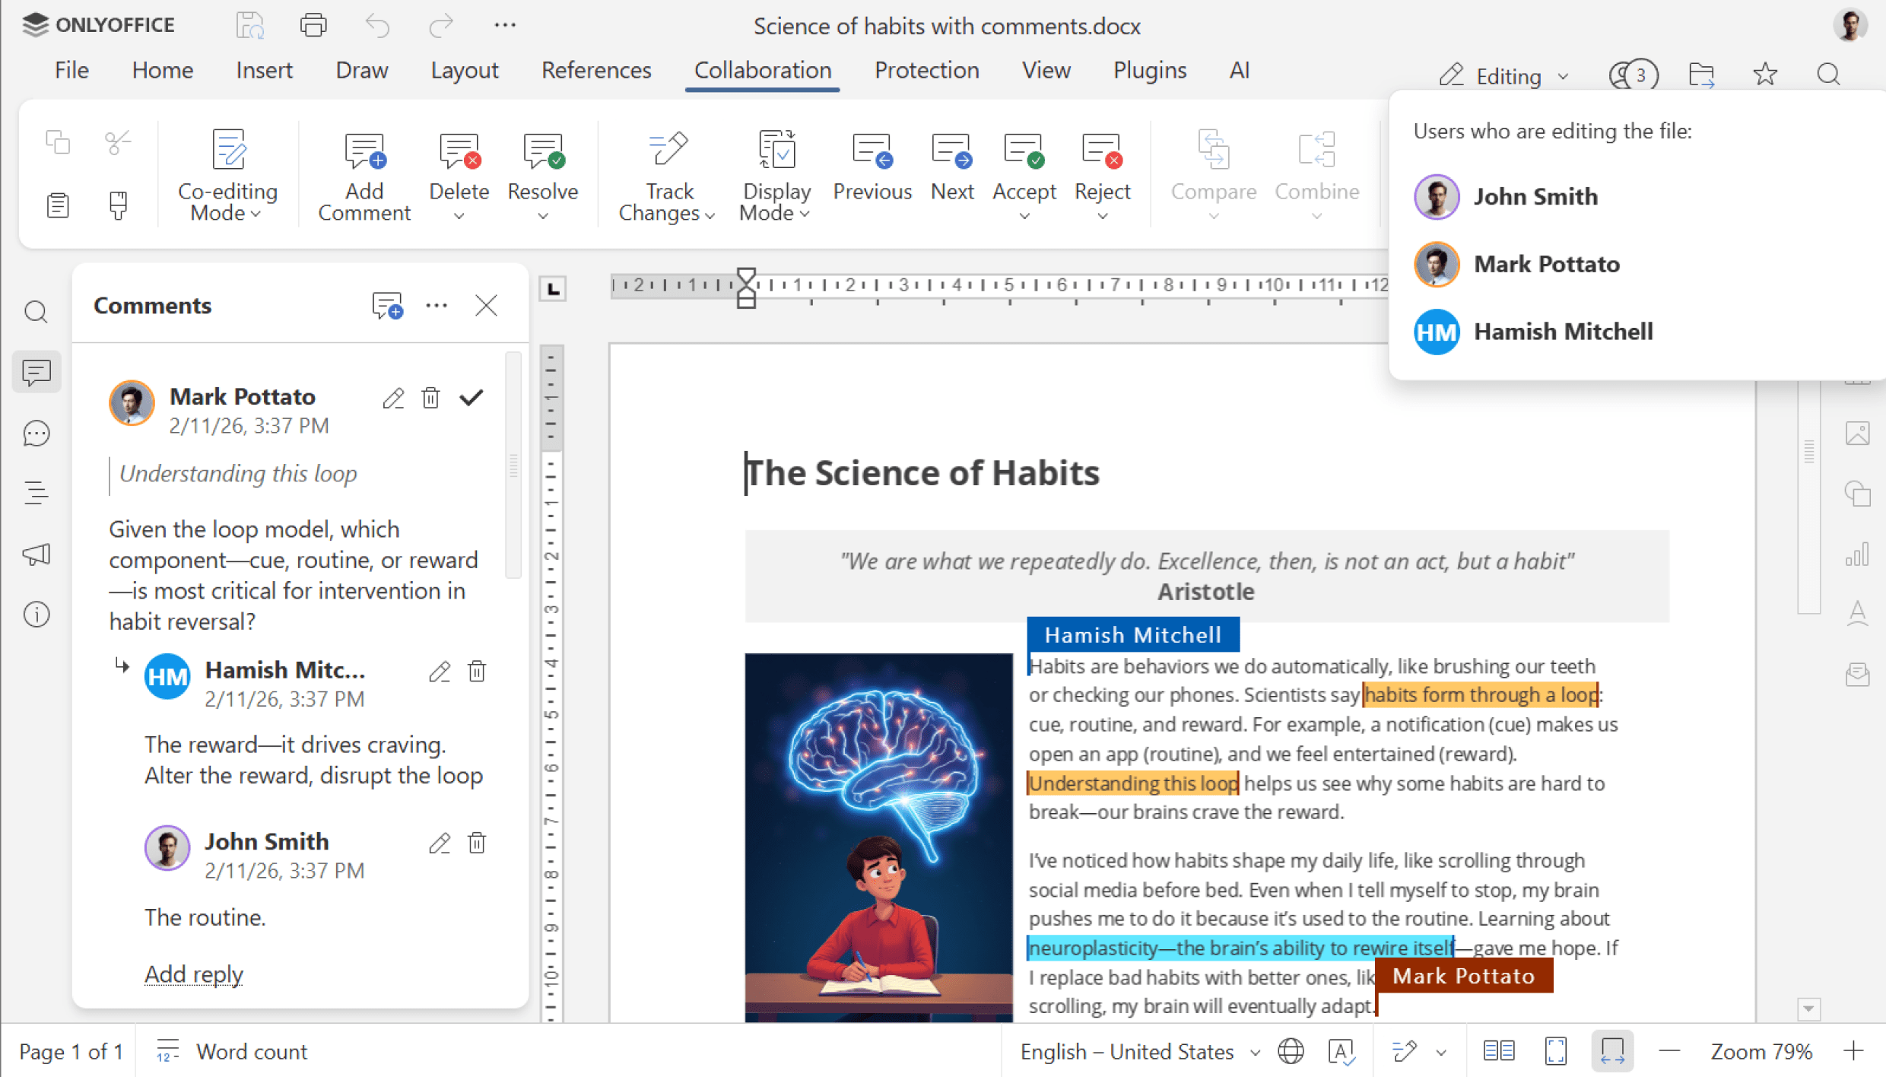
Task: Open the Navigation headings panel
Action: point(37,492)
